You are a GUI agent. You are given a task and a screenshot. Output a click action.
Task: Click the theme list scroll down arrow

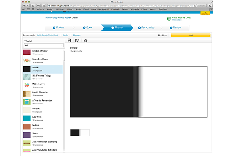click(64, 151)
